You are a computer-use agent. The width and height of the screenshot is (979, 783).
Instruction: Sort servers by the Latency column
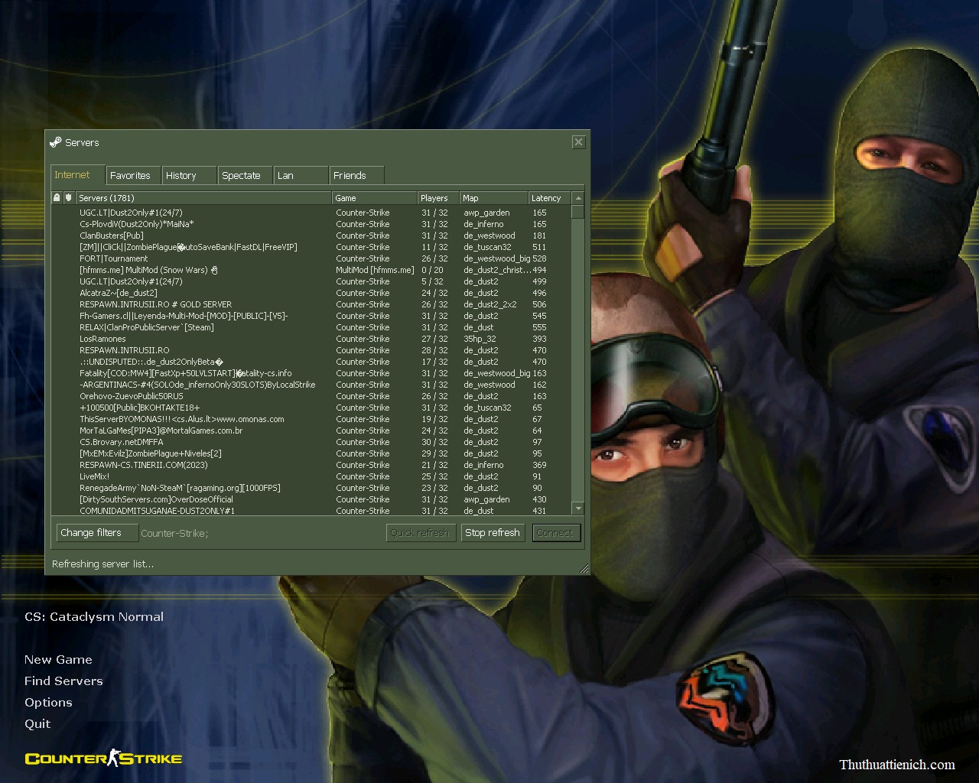(x=548, y=197)
